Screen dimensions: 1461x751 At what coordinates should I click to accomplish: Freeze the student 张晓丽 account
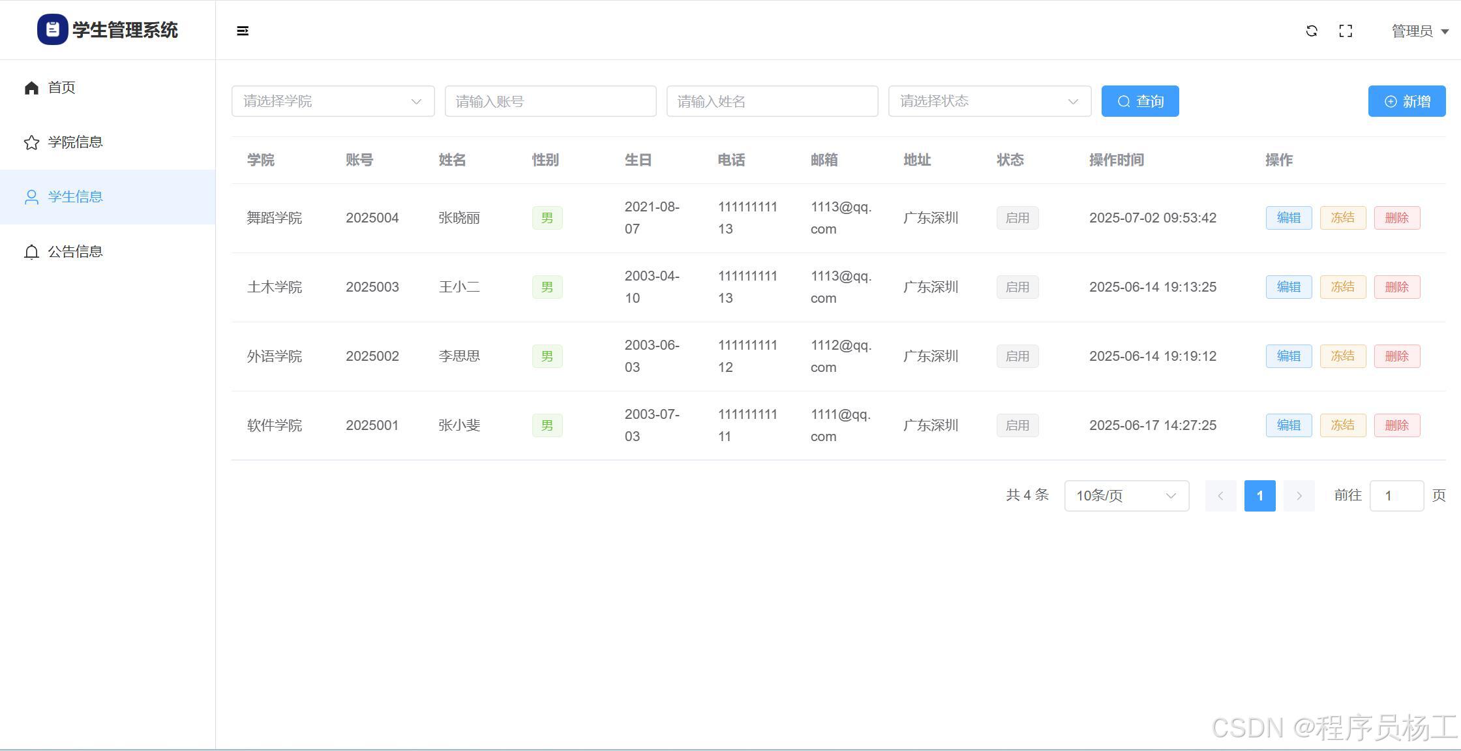[x=1342, y=218]
